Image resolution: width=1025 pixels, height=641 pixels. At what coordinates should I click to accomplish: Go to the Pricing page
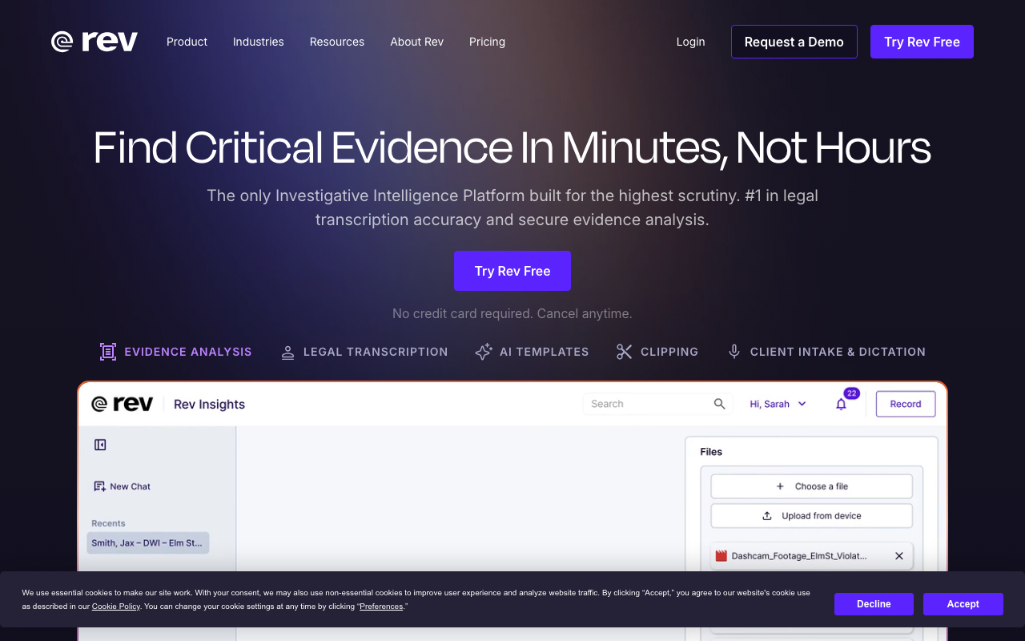(x=487, y=42)
